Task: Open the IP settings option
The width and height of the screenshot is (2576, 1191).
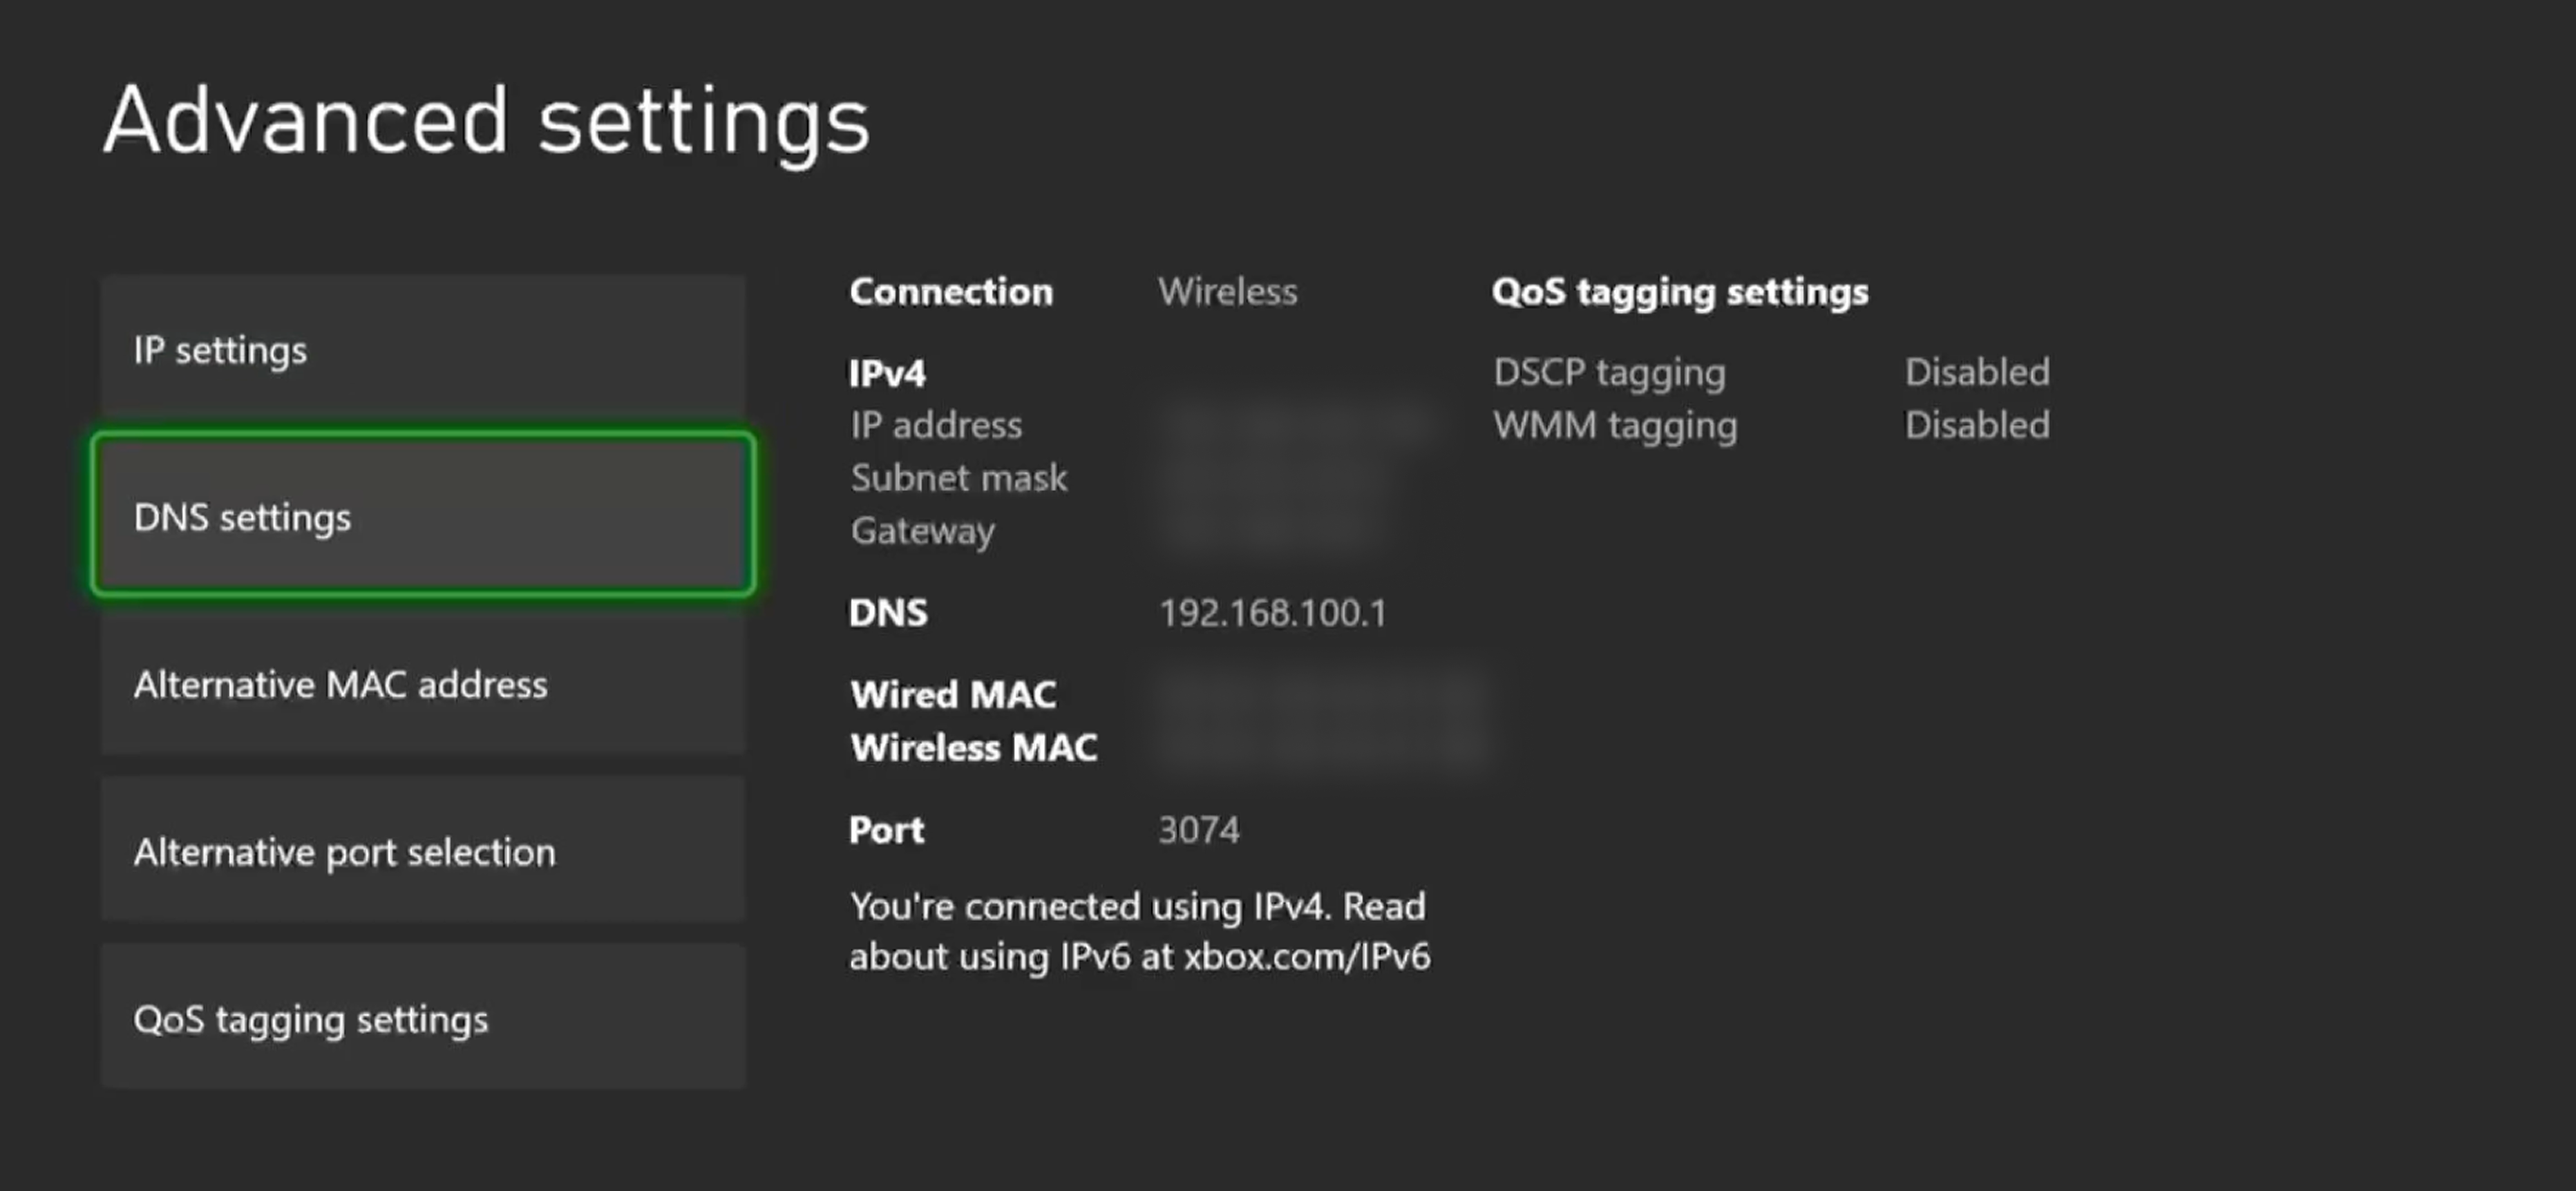Action: [422, 350]
